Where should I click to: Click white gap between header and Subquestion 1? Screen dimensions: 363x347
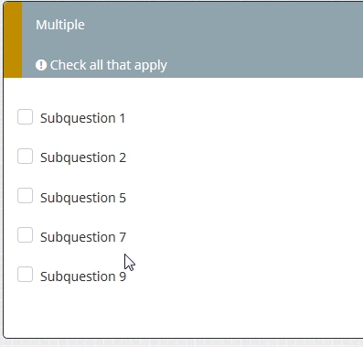tap(183, 92)
